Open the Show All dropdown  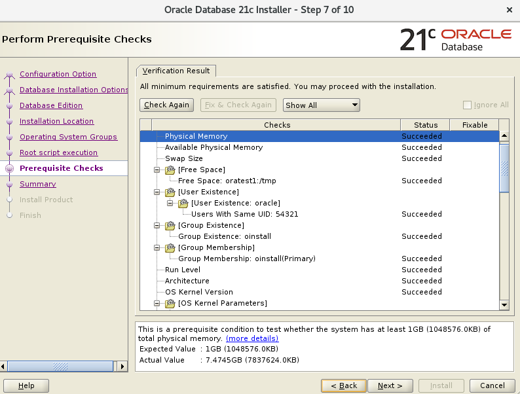tap(322, 105)
